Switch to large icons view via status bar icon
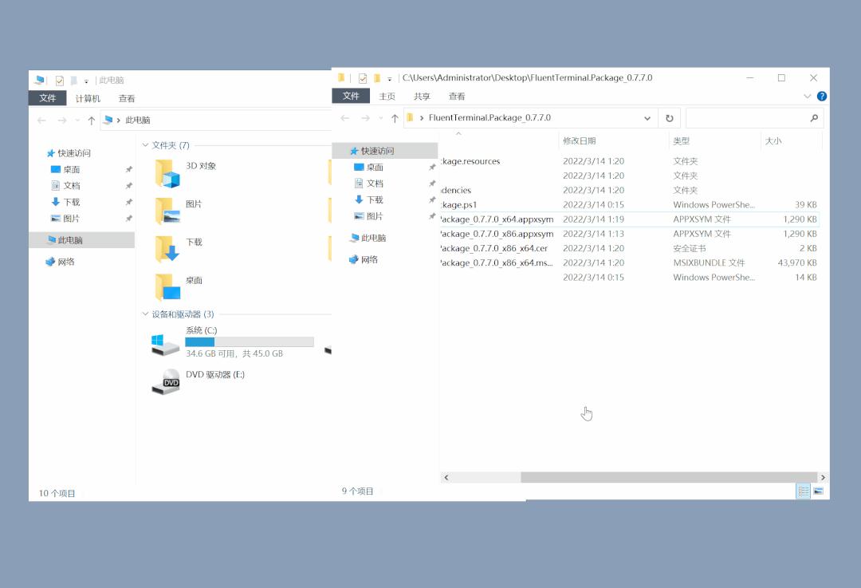 click(x=818, y=491)
